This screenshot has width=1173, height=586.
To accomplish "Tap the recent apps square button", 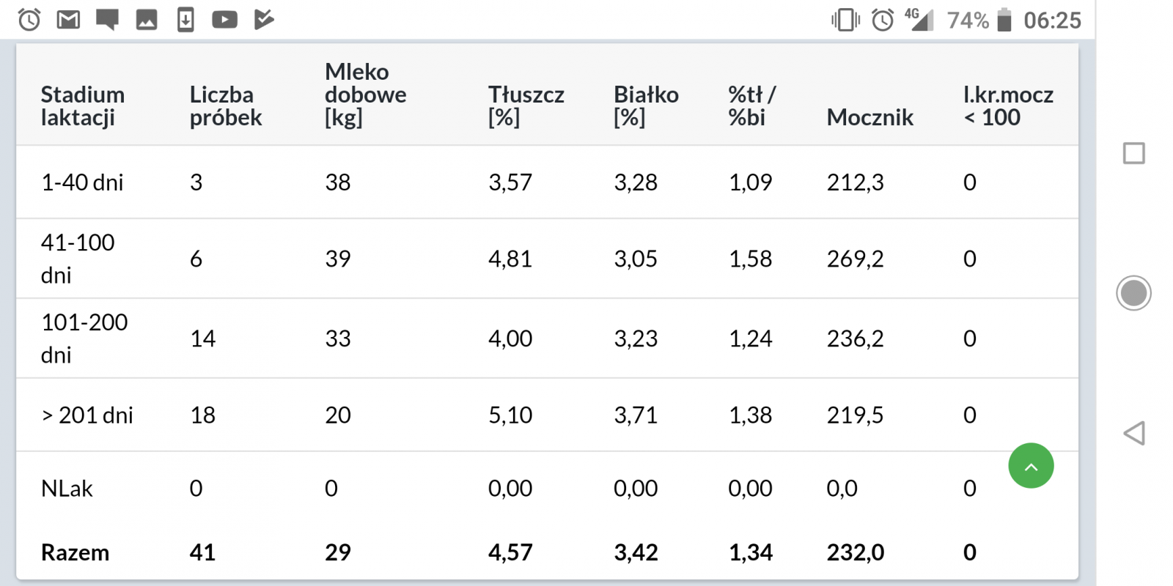I will pos(1133,154).
